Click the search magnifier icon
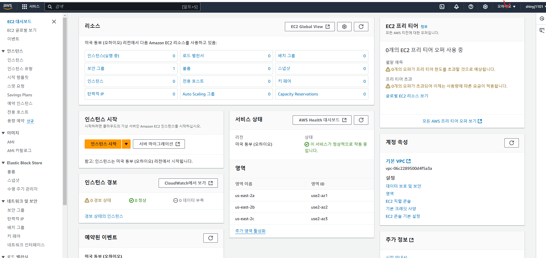Image resolution: width=546 pixels, height=258 pixels. pos(50,7)
